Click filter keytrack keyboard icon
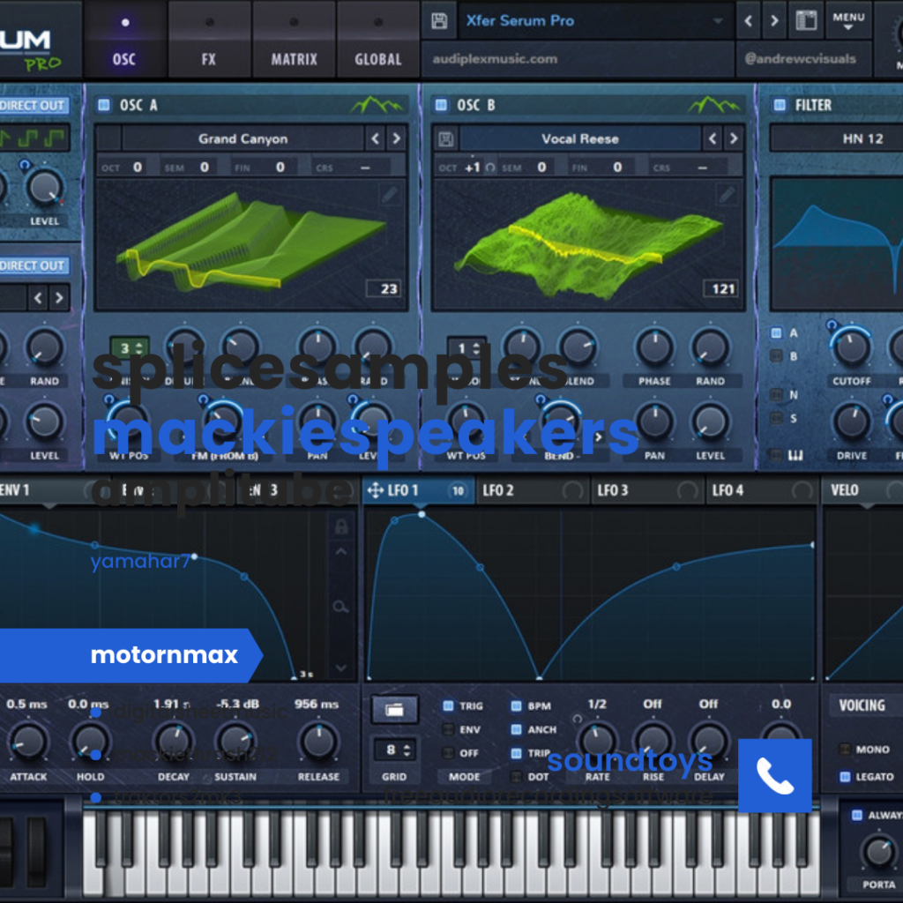Viewport: 903px width, 903px height. point(795,456)
